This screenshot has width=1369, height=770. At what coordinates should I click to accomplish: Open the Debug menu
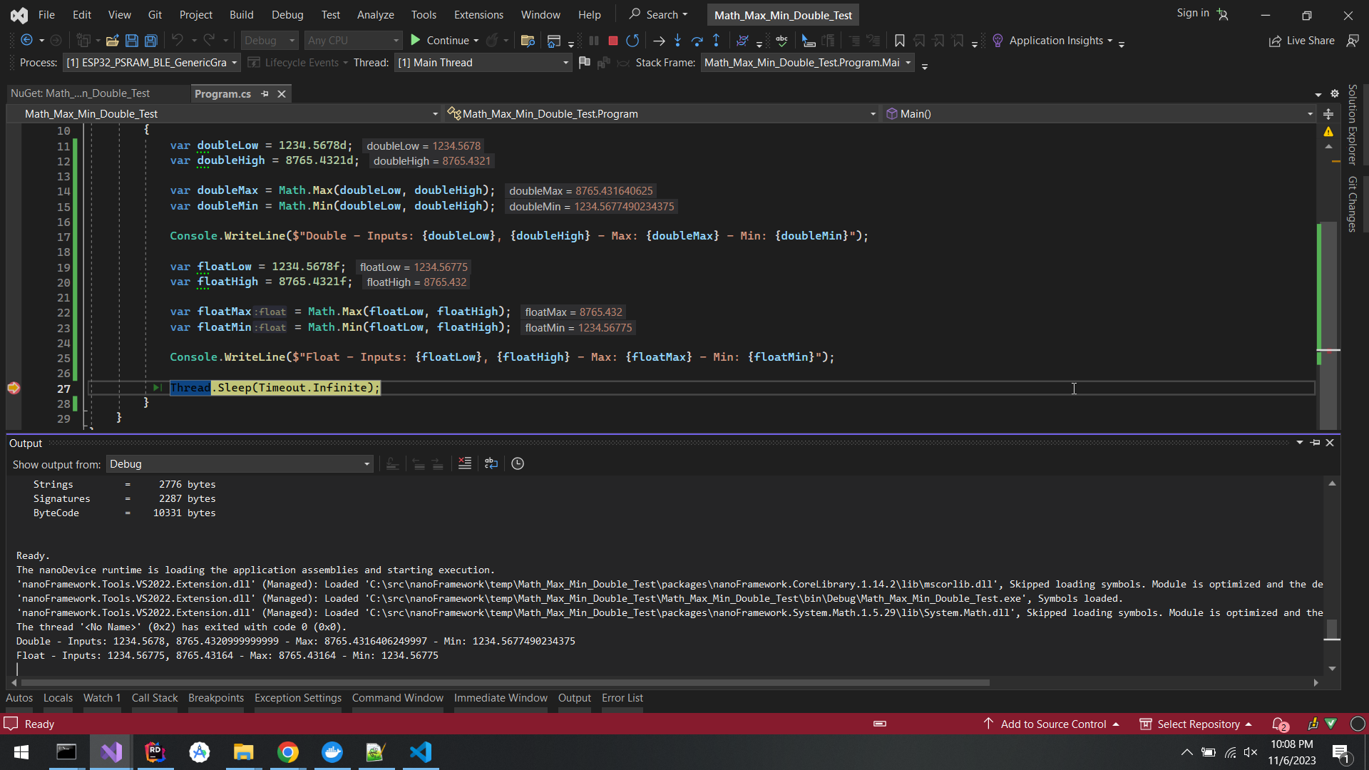pyautogui.click(x=287, y=14)
